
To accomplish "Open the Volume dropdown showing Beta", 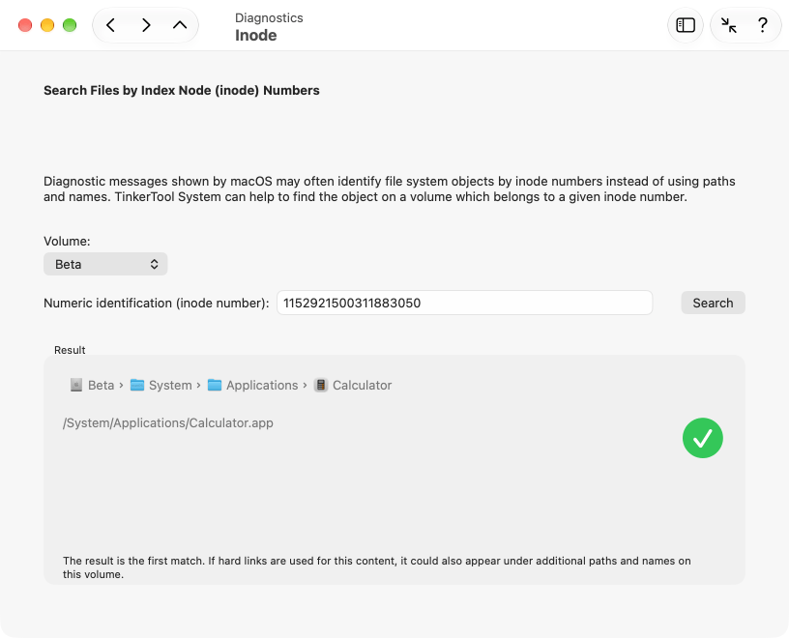I will (105, 264).
